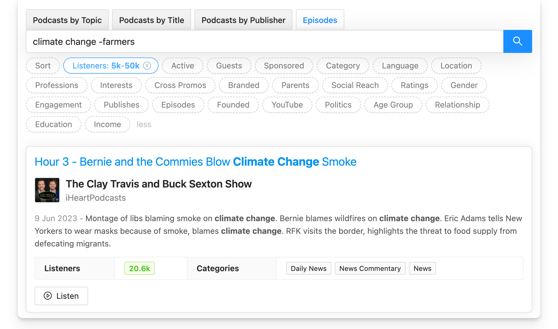Open the Location filter
The width and height of the screenshot is (558, 329).
tap(456, 66)
